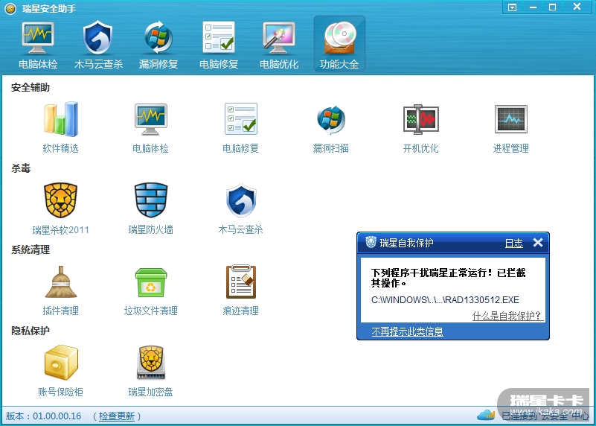Click the RAD1330512.EXE file path text
This screenshot has height=426, width=596.
pyautogui.click(x=445, y=299)
